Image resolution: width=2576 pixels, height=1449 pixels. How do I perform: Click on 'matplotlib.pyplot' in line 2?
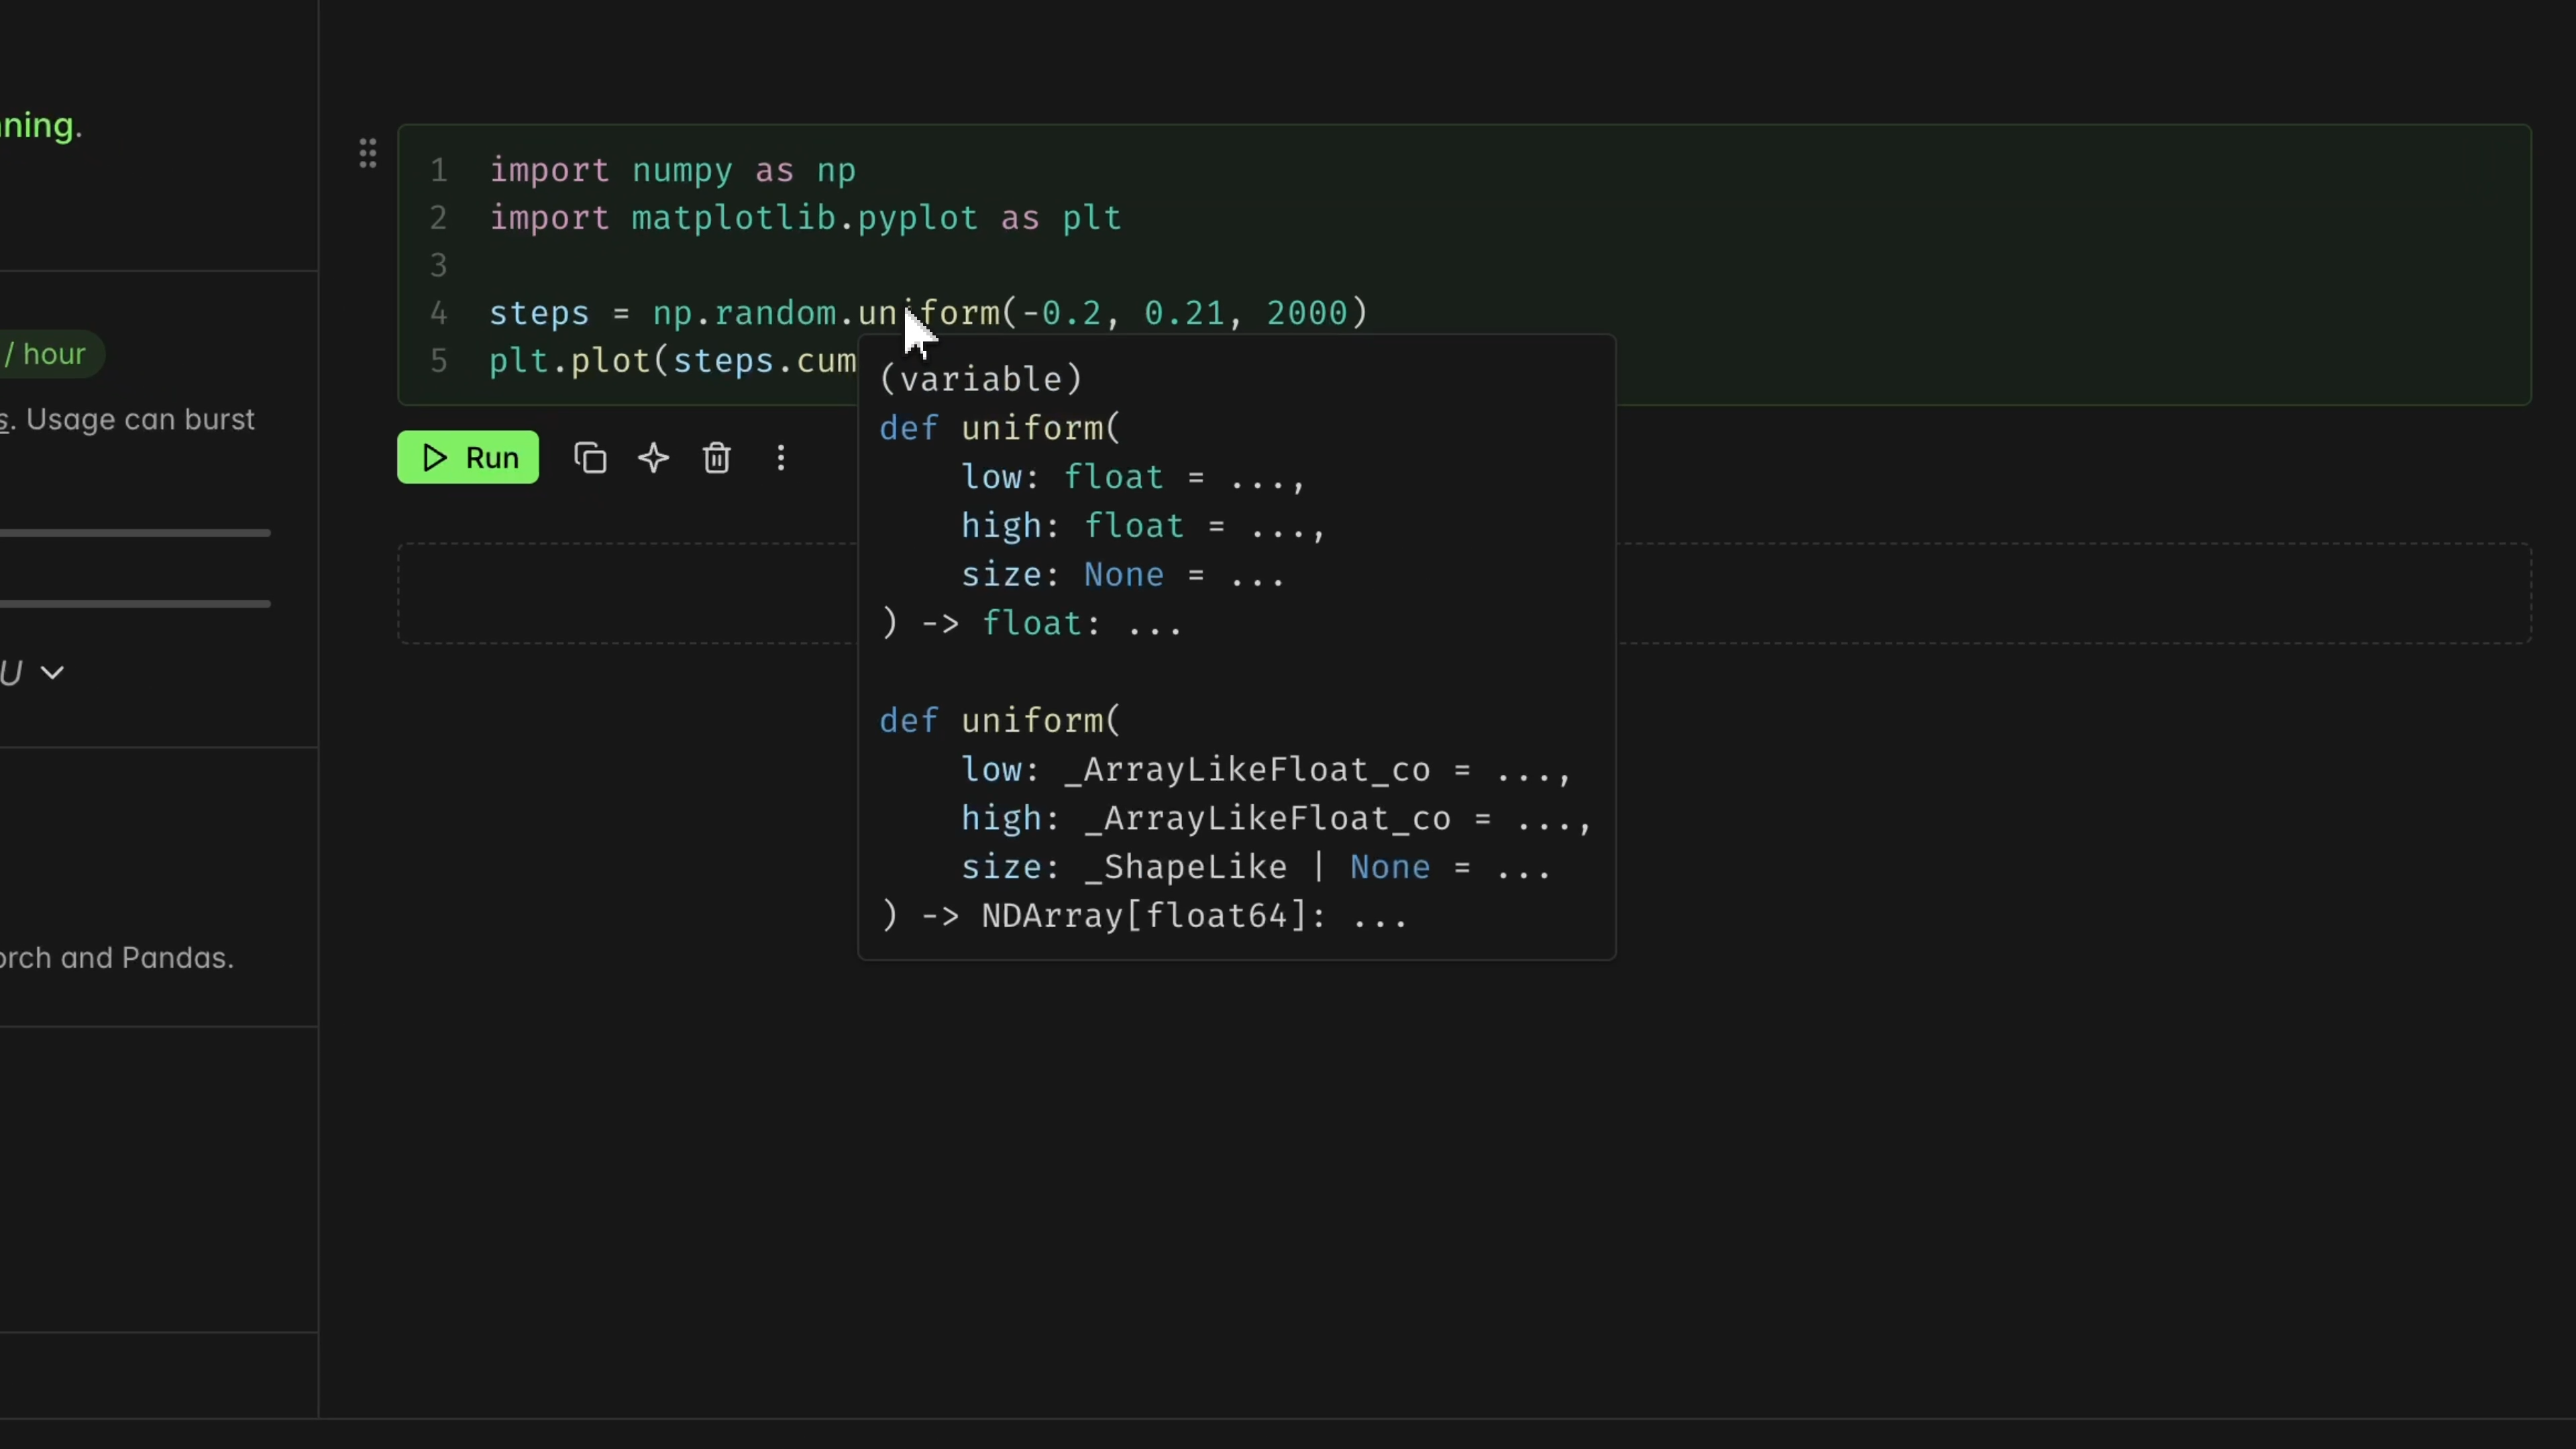pyautogui.click(x=804, y=218)
